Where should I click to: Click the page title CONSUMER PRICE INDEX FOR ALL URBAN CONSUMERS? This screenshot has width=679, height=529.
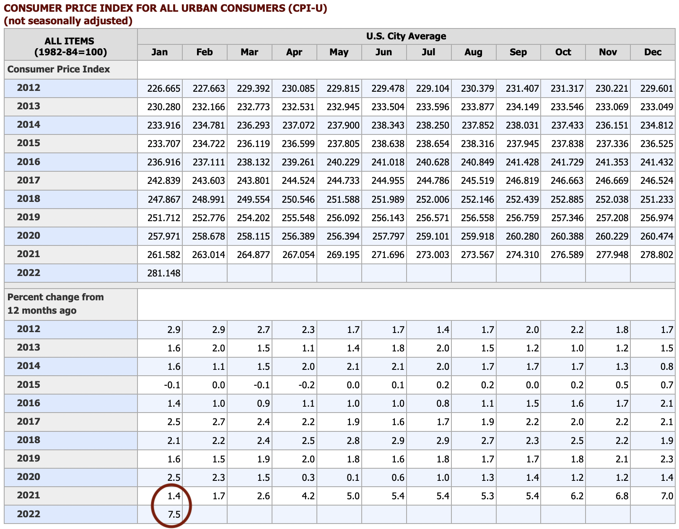(166, 8)
